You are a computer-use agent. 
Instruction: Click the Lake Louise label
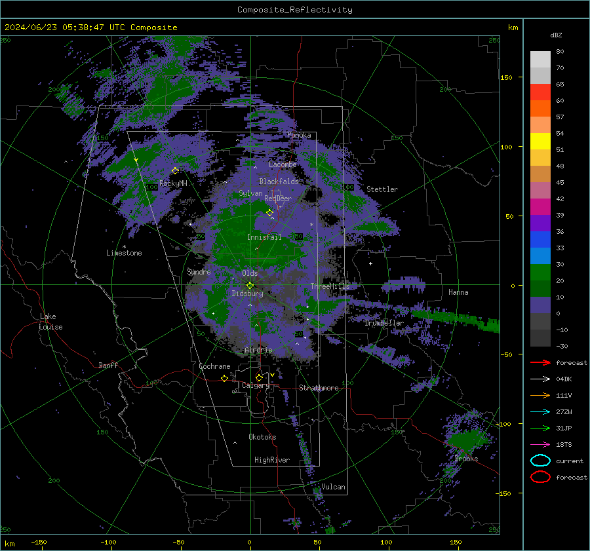click(50, 322)
